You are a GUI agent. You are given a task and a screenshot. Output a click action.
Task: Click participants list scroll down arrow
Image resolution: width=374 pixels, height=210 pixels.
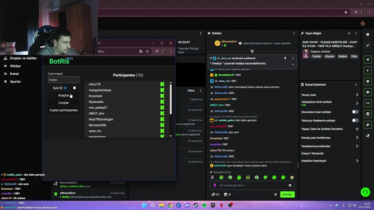(171, 136)
